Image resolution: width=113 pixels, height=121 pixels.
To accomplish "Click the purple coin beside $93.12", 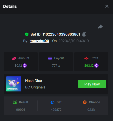I will [96, 65].
